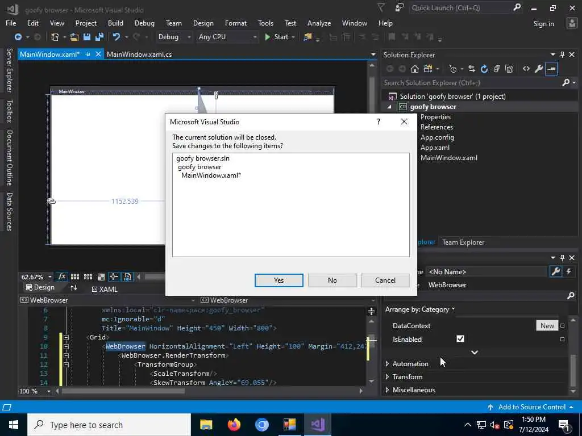This screenshot has height=436, width=582.
Task: Open Firefox from the taskbar
Action: click(x=234, y=425)
